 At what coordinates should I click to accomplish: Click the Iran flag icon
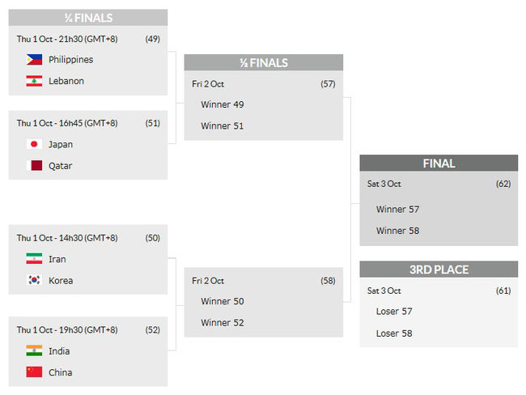tap(34, 259)
